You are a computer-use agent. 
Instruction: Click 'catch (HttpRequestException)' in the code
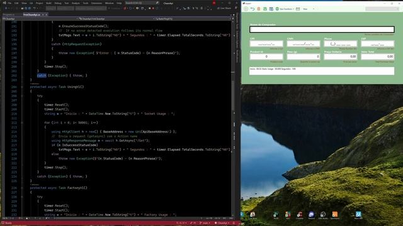click(76, 44)
